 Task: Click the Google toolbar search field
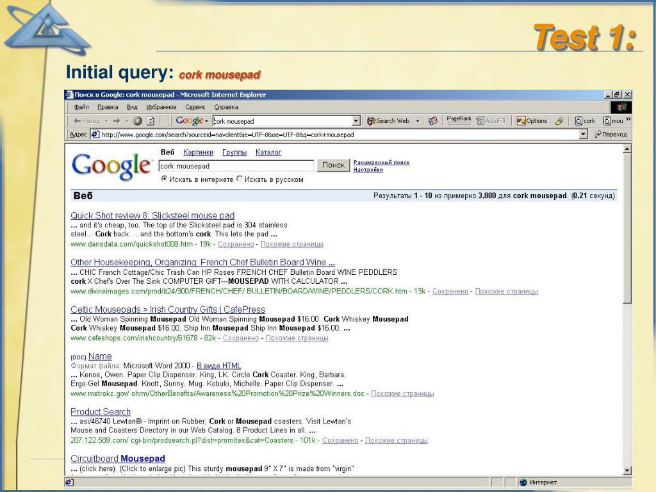click(283, 121)
